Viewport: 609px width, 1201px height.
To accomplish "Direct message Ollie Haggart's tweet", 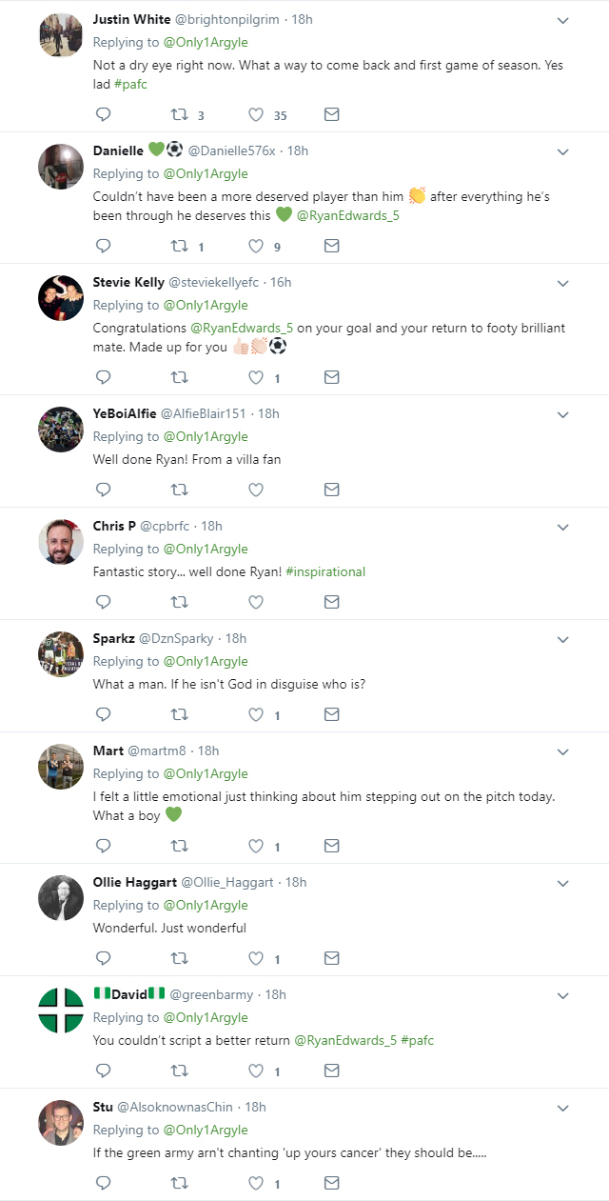I will 331,959.
